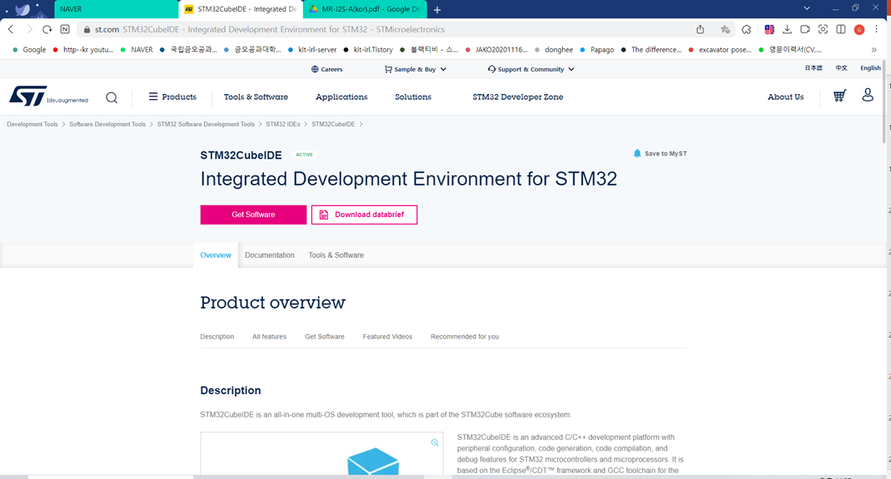Bookmark this page with the star icon
Image resolution: width=891 pixels, height=479 pixels.
[x=725, y=29]
